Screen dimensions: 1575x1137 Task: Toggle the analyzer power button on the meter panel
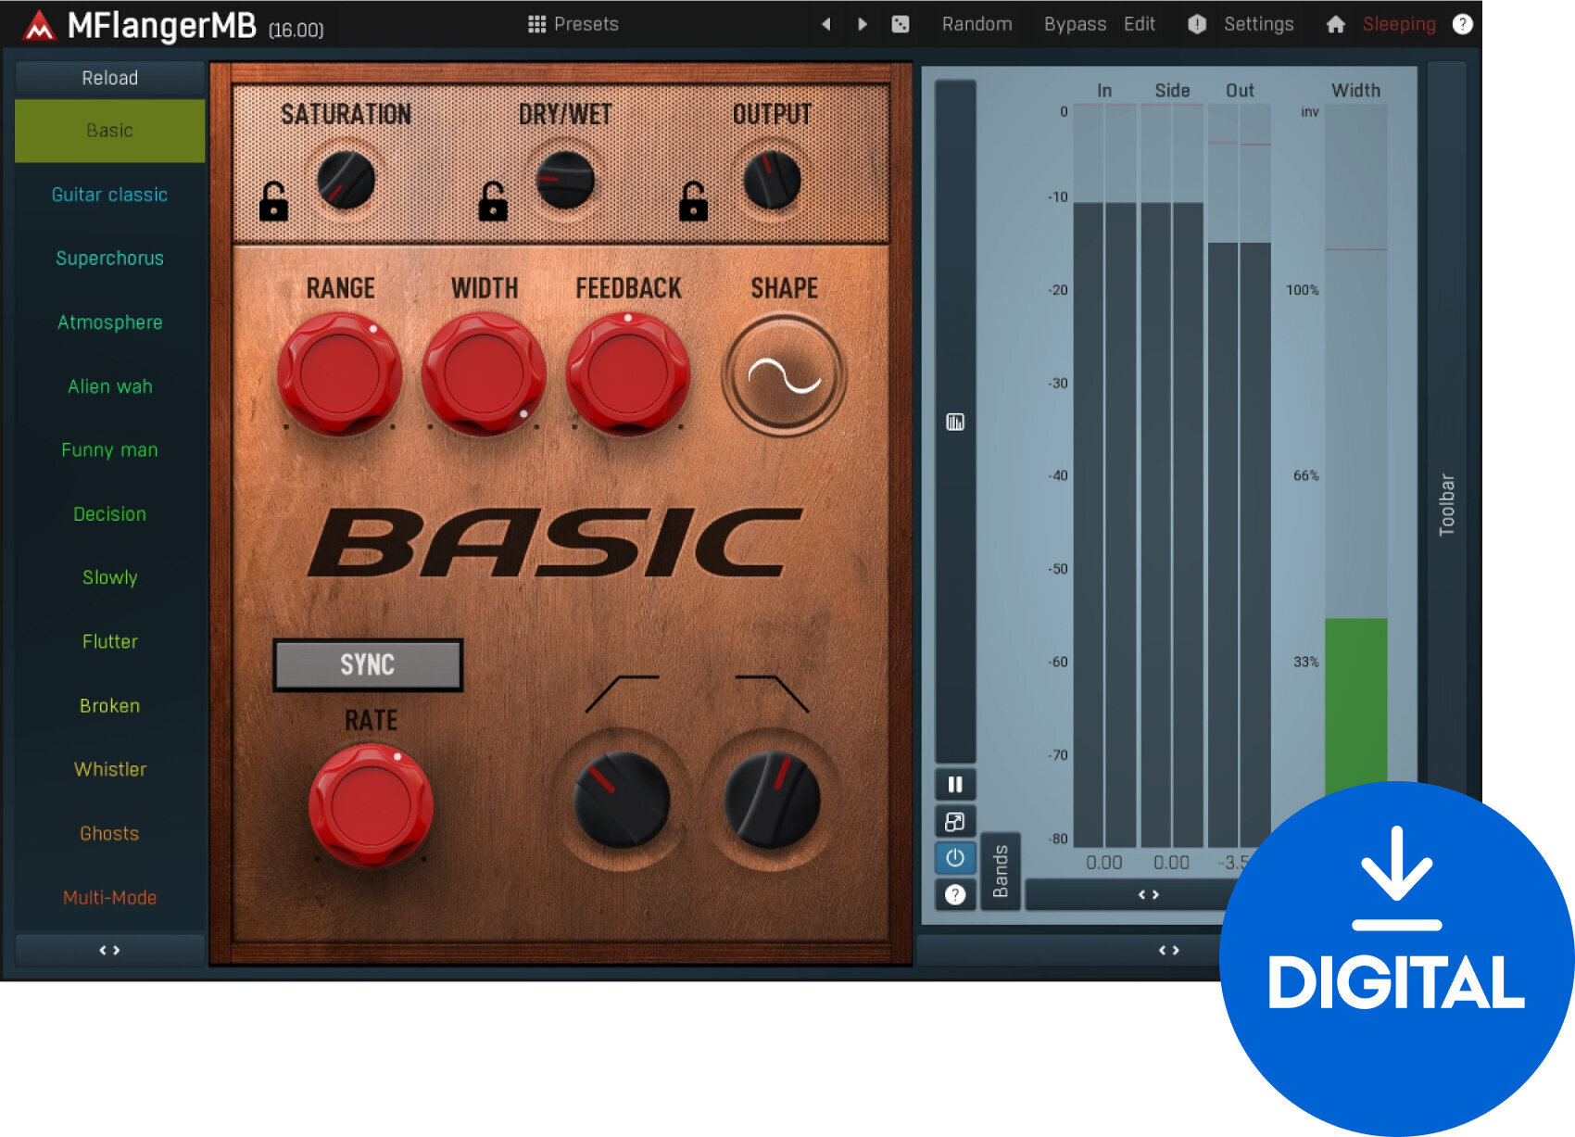[x=954, y=858]
